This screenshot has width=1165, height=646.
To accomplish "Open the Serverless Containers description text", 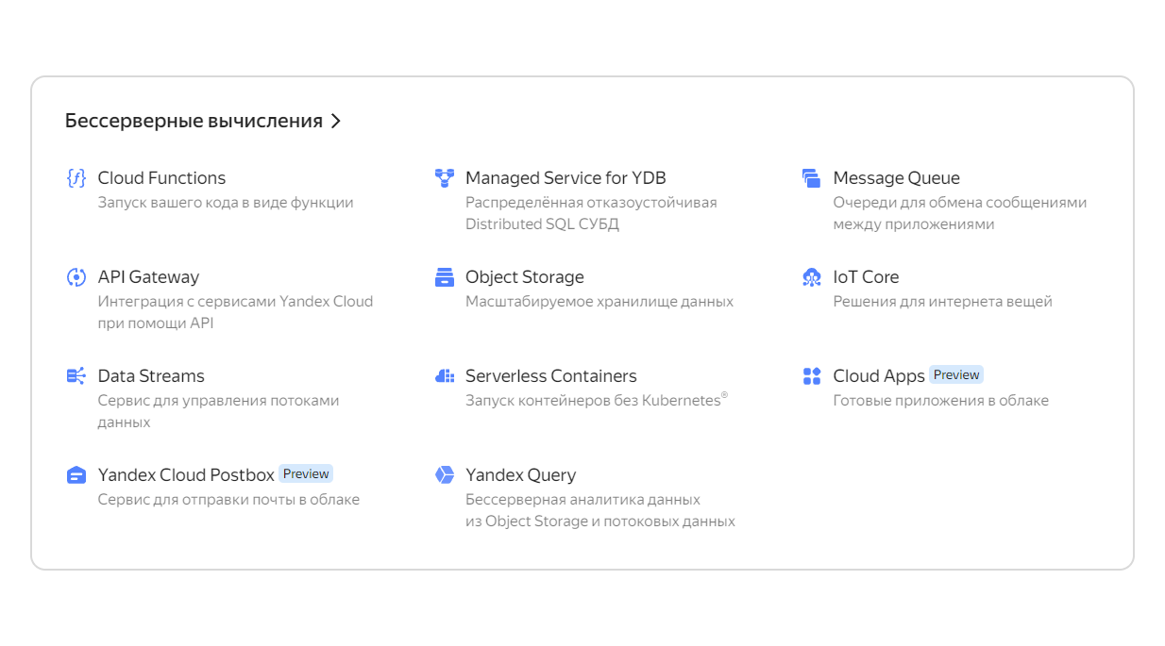I will (x=597, y=401).
